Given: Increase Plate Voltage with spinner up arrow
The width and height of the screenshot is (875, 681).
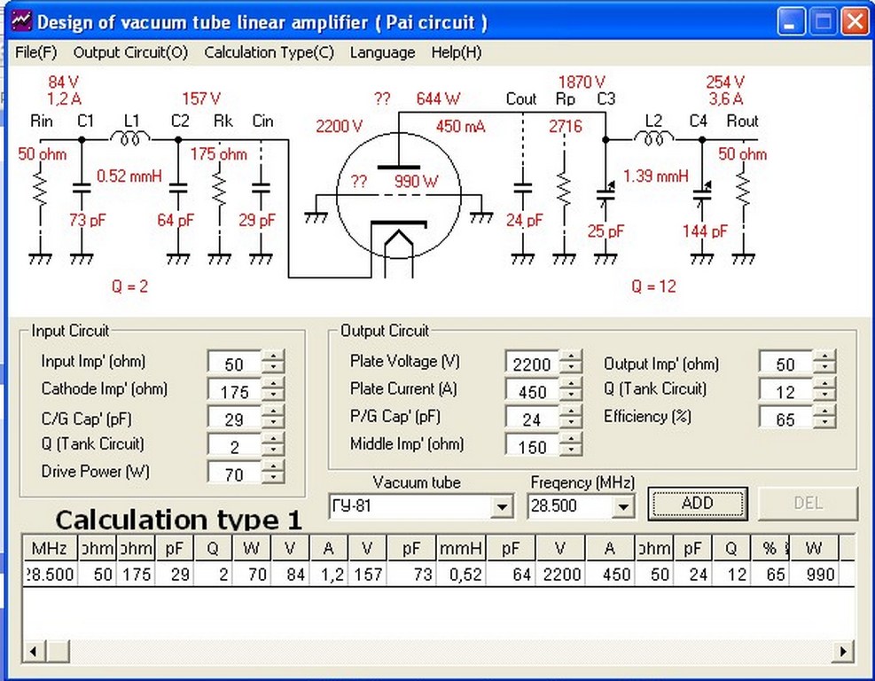Looking at the screenshot, I should pos(573,356).
